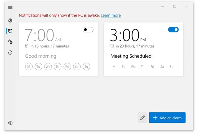Go to the Stopwatch section

click(x=10, y=52)
